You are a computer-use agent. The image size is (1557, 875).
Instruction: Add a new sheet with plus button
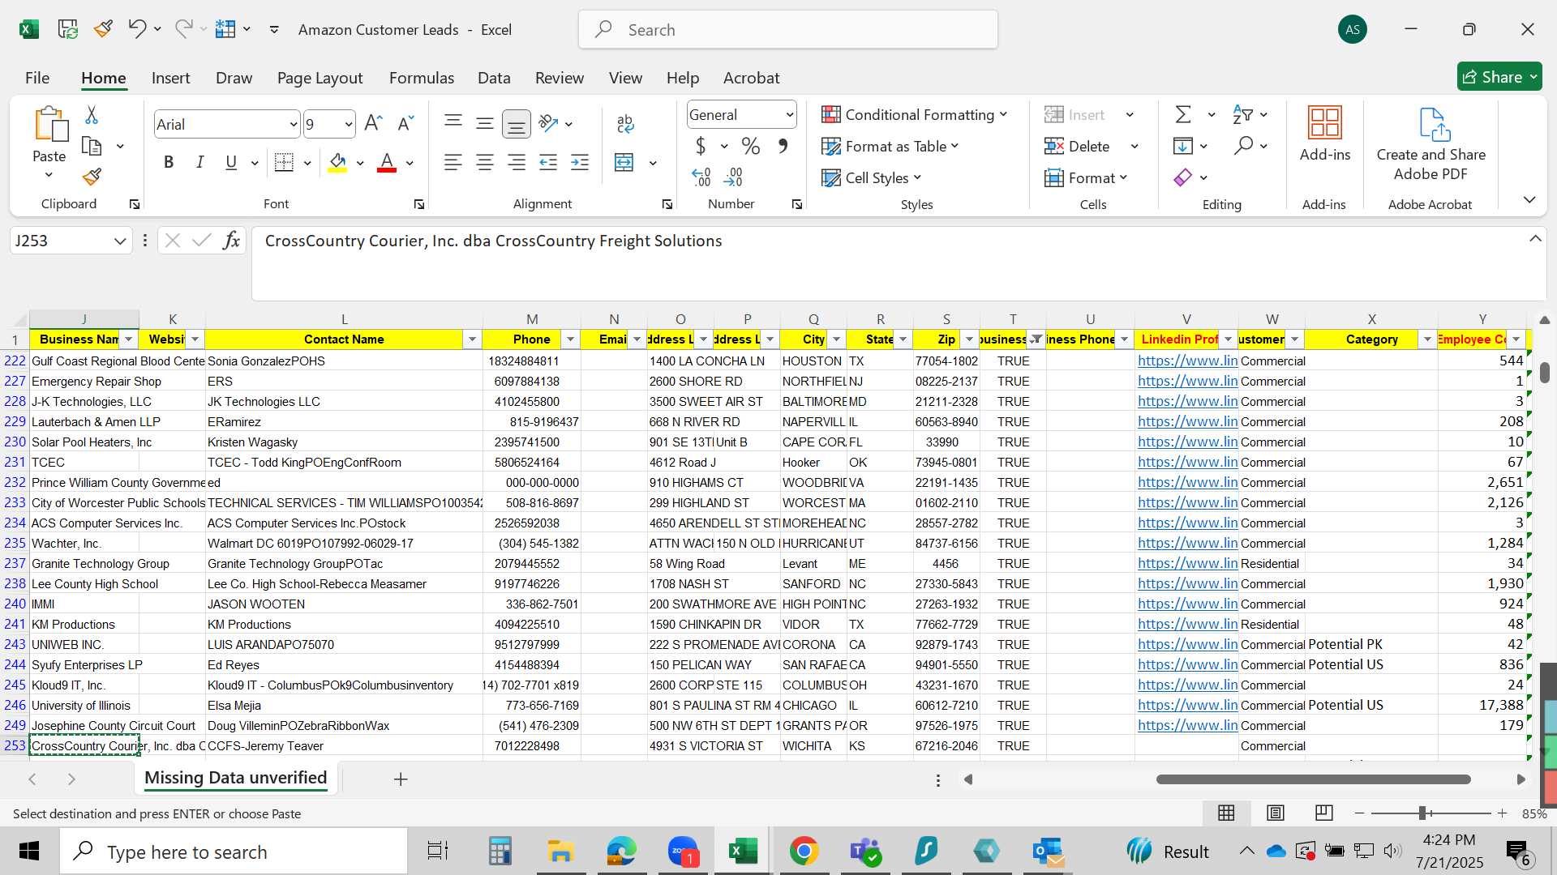point(400,779)
